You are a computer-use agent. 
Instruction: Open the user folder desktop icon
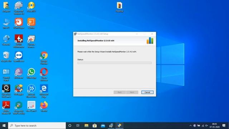pos(6,7)
